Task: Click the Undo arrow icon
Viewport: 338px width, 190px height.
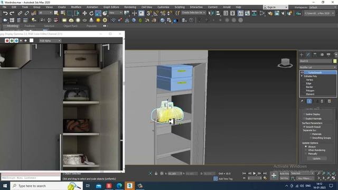Action: (5, 13)
